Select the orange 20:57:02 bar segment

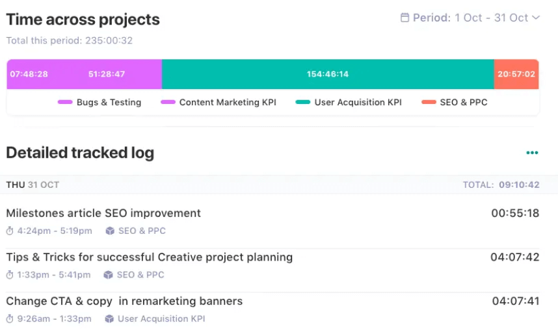(x=516, y=74)
